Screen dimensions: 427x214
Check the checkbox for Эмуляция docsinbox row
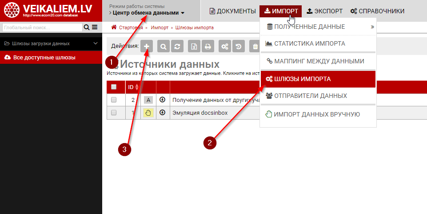coord(114,113)
